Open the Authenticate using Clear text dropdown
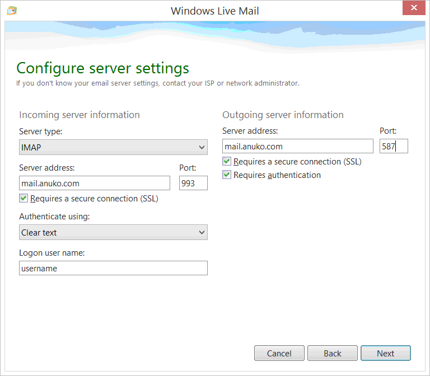This screenshot has width=430, height=376. 113,232
